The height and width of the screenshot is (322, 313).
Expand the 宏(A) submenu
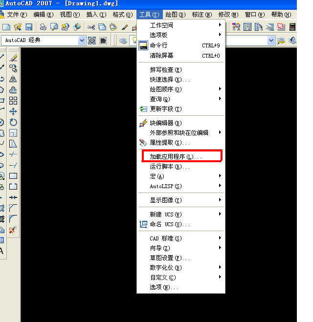(181, 176)
